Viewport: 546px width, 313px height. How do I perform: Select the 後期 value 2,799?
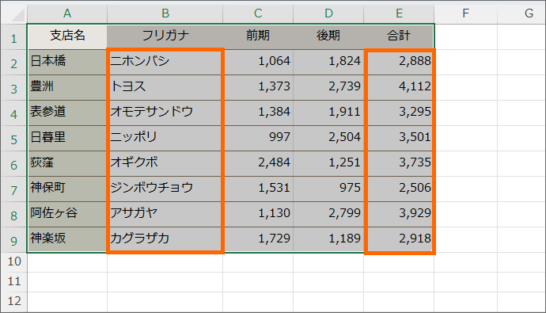point(328,215)
